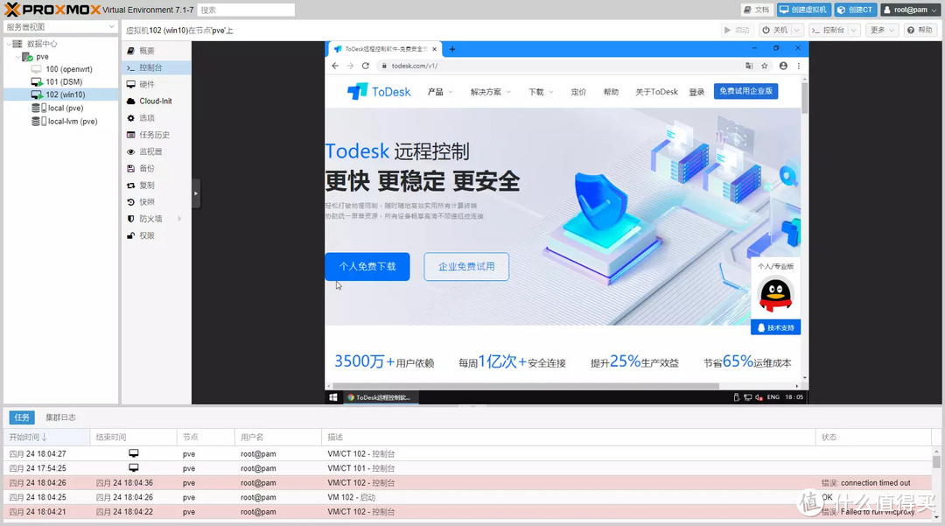The height and width of the screenshot is (526, 945).
Task: Open the 监视器 monitor section
Action: pos(150,151)
